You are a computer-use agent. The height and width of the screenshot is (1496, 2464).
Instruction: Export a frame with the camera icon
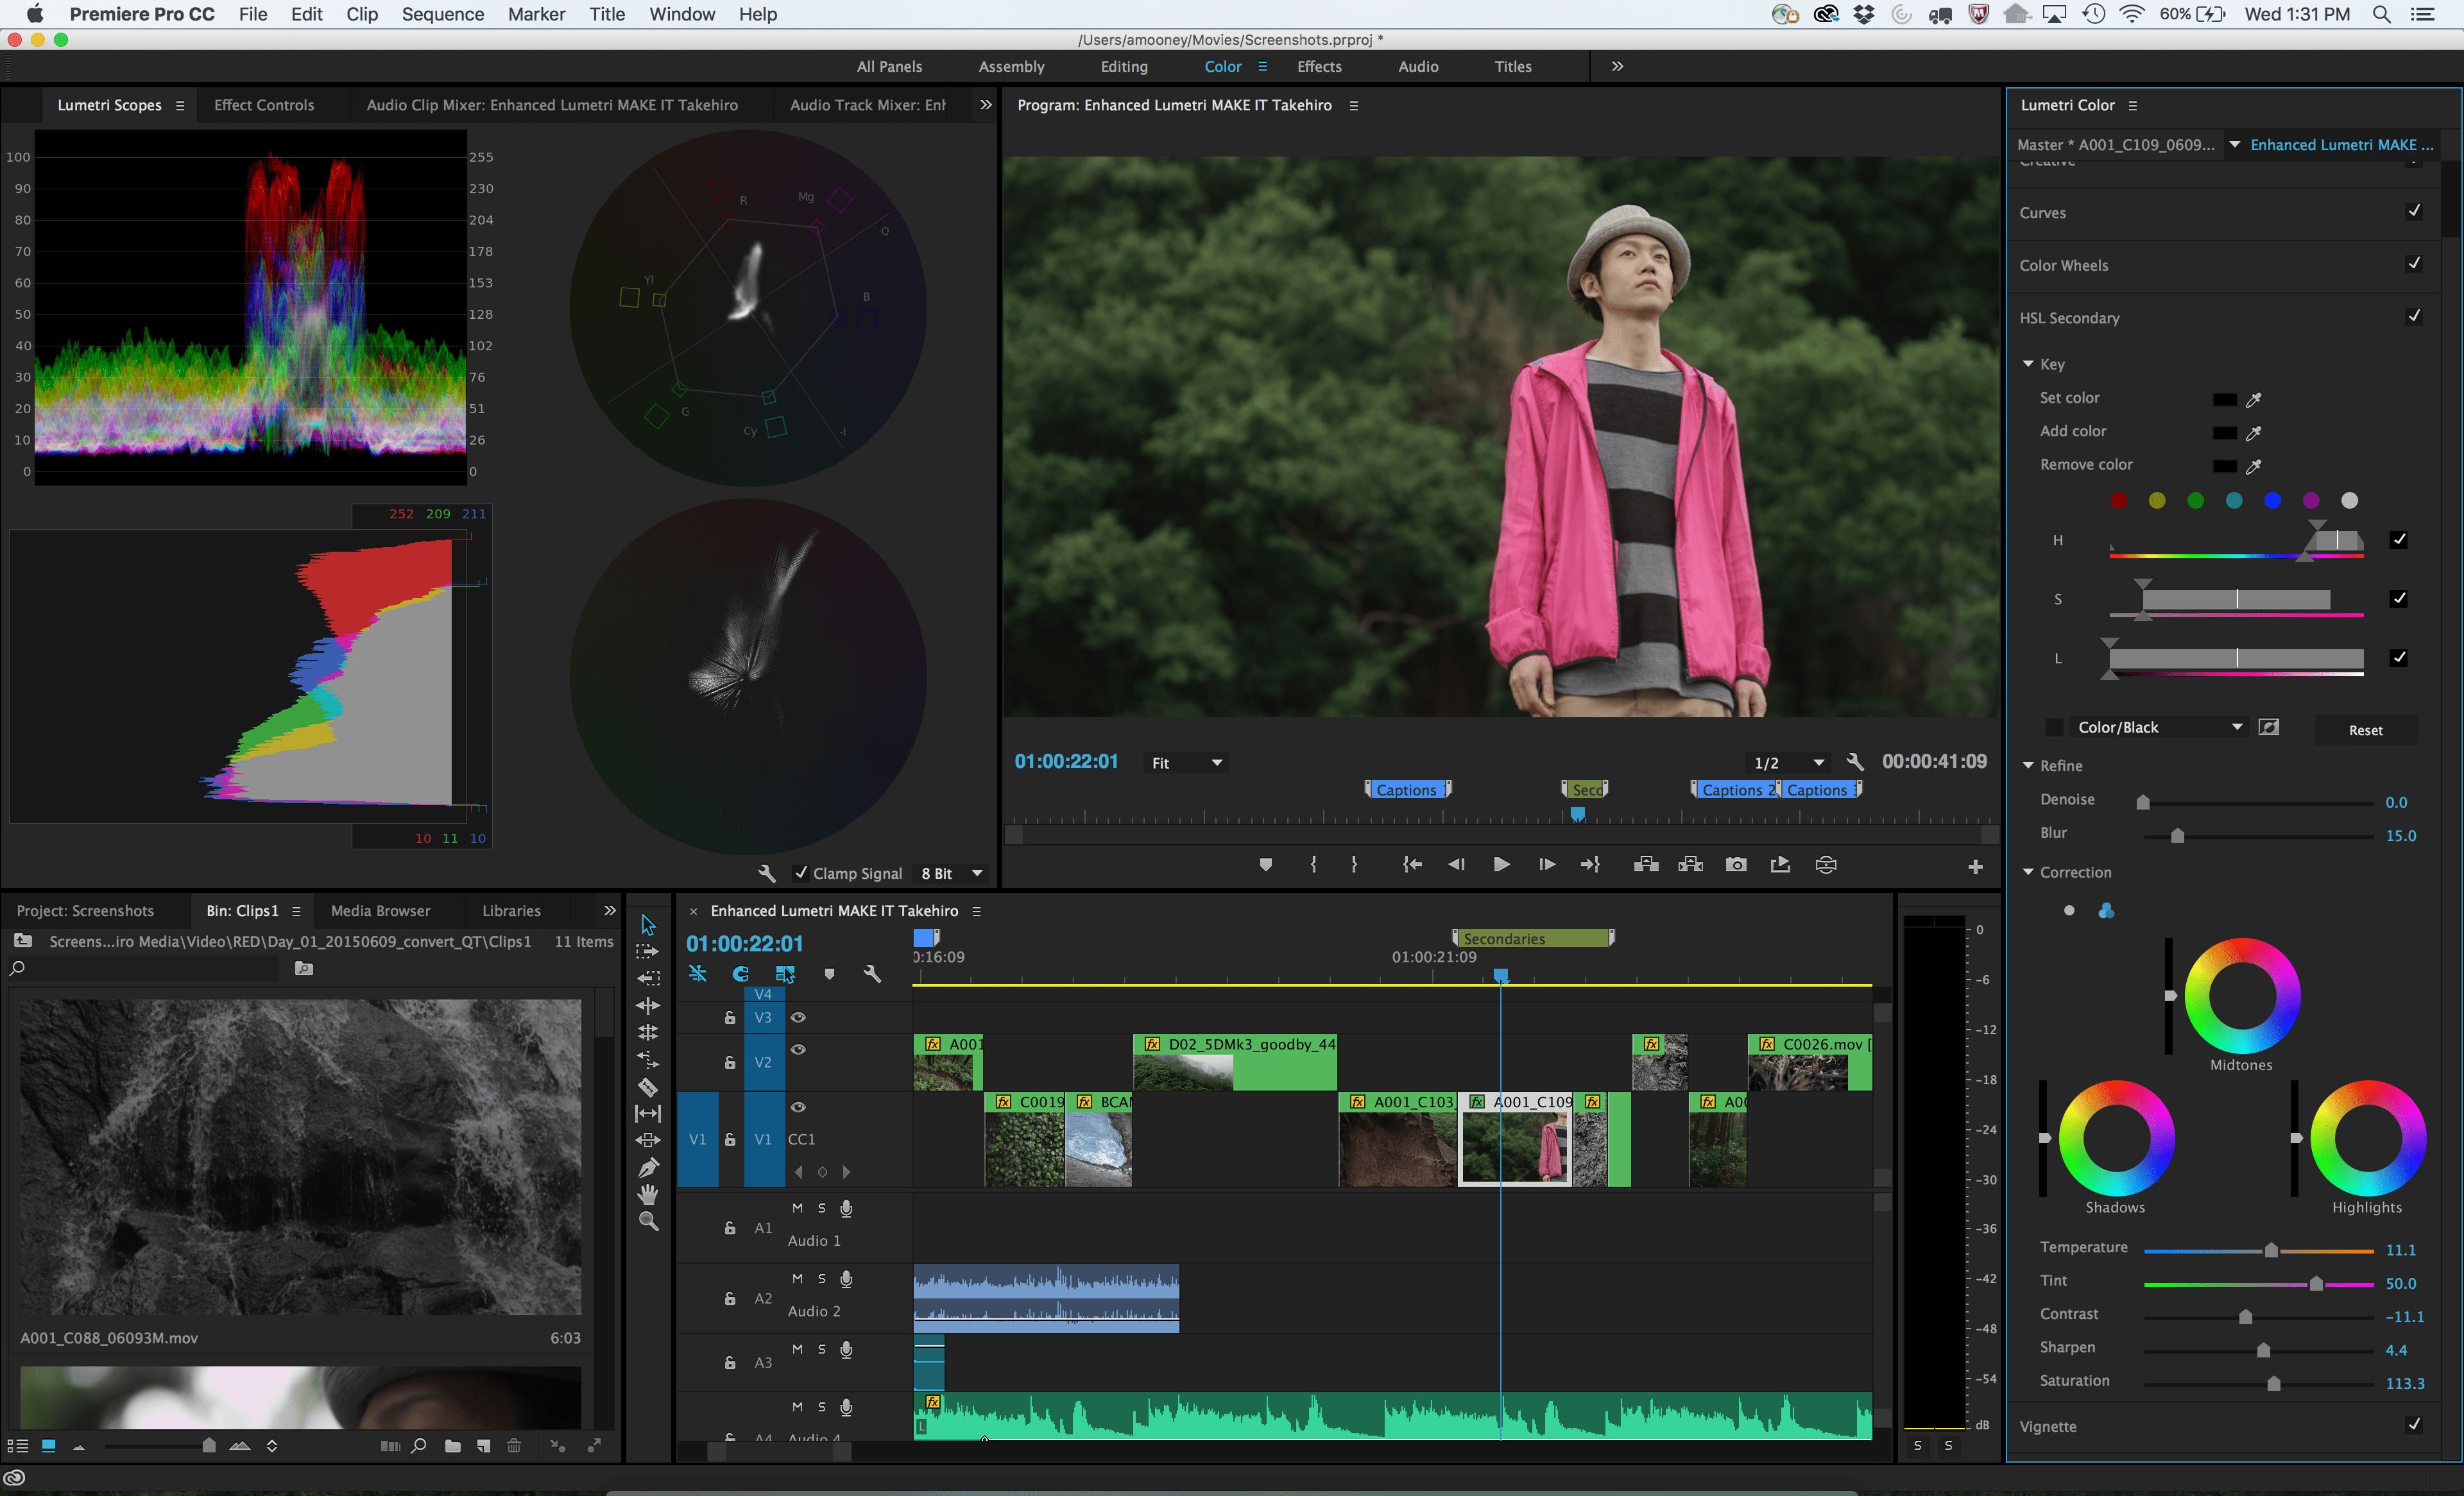[x=1737, y=864]
